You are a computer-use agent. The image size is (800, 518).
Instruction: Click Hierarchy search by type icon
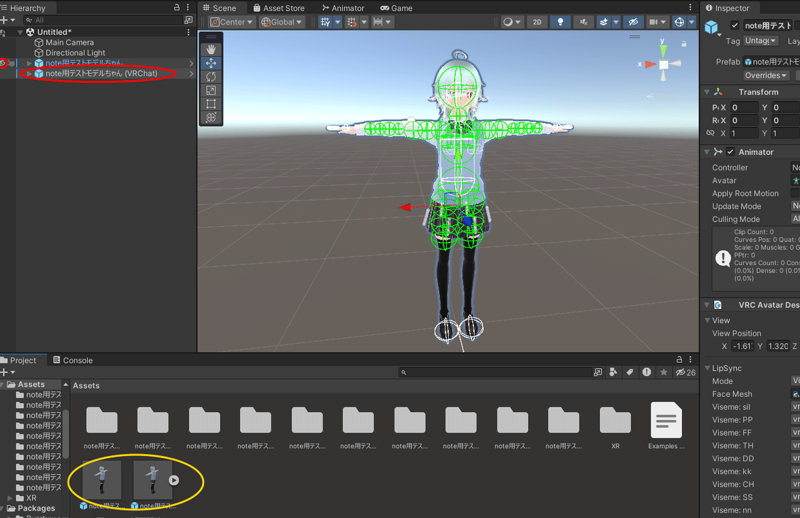tap(188, 20)
